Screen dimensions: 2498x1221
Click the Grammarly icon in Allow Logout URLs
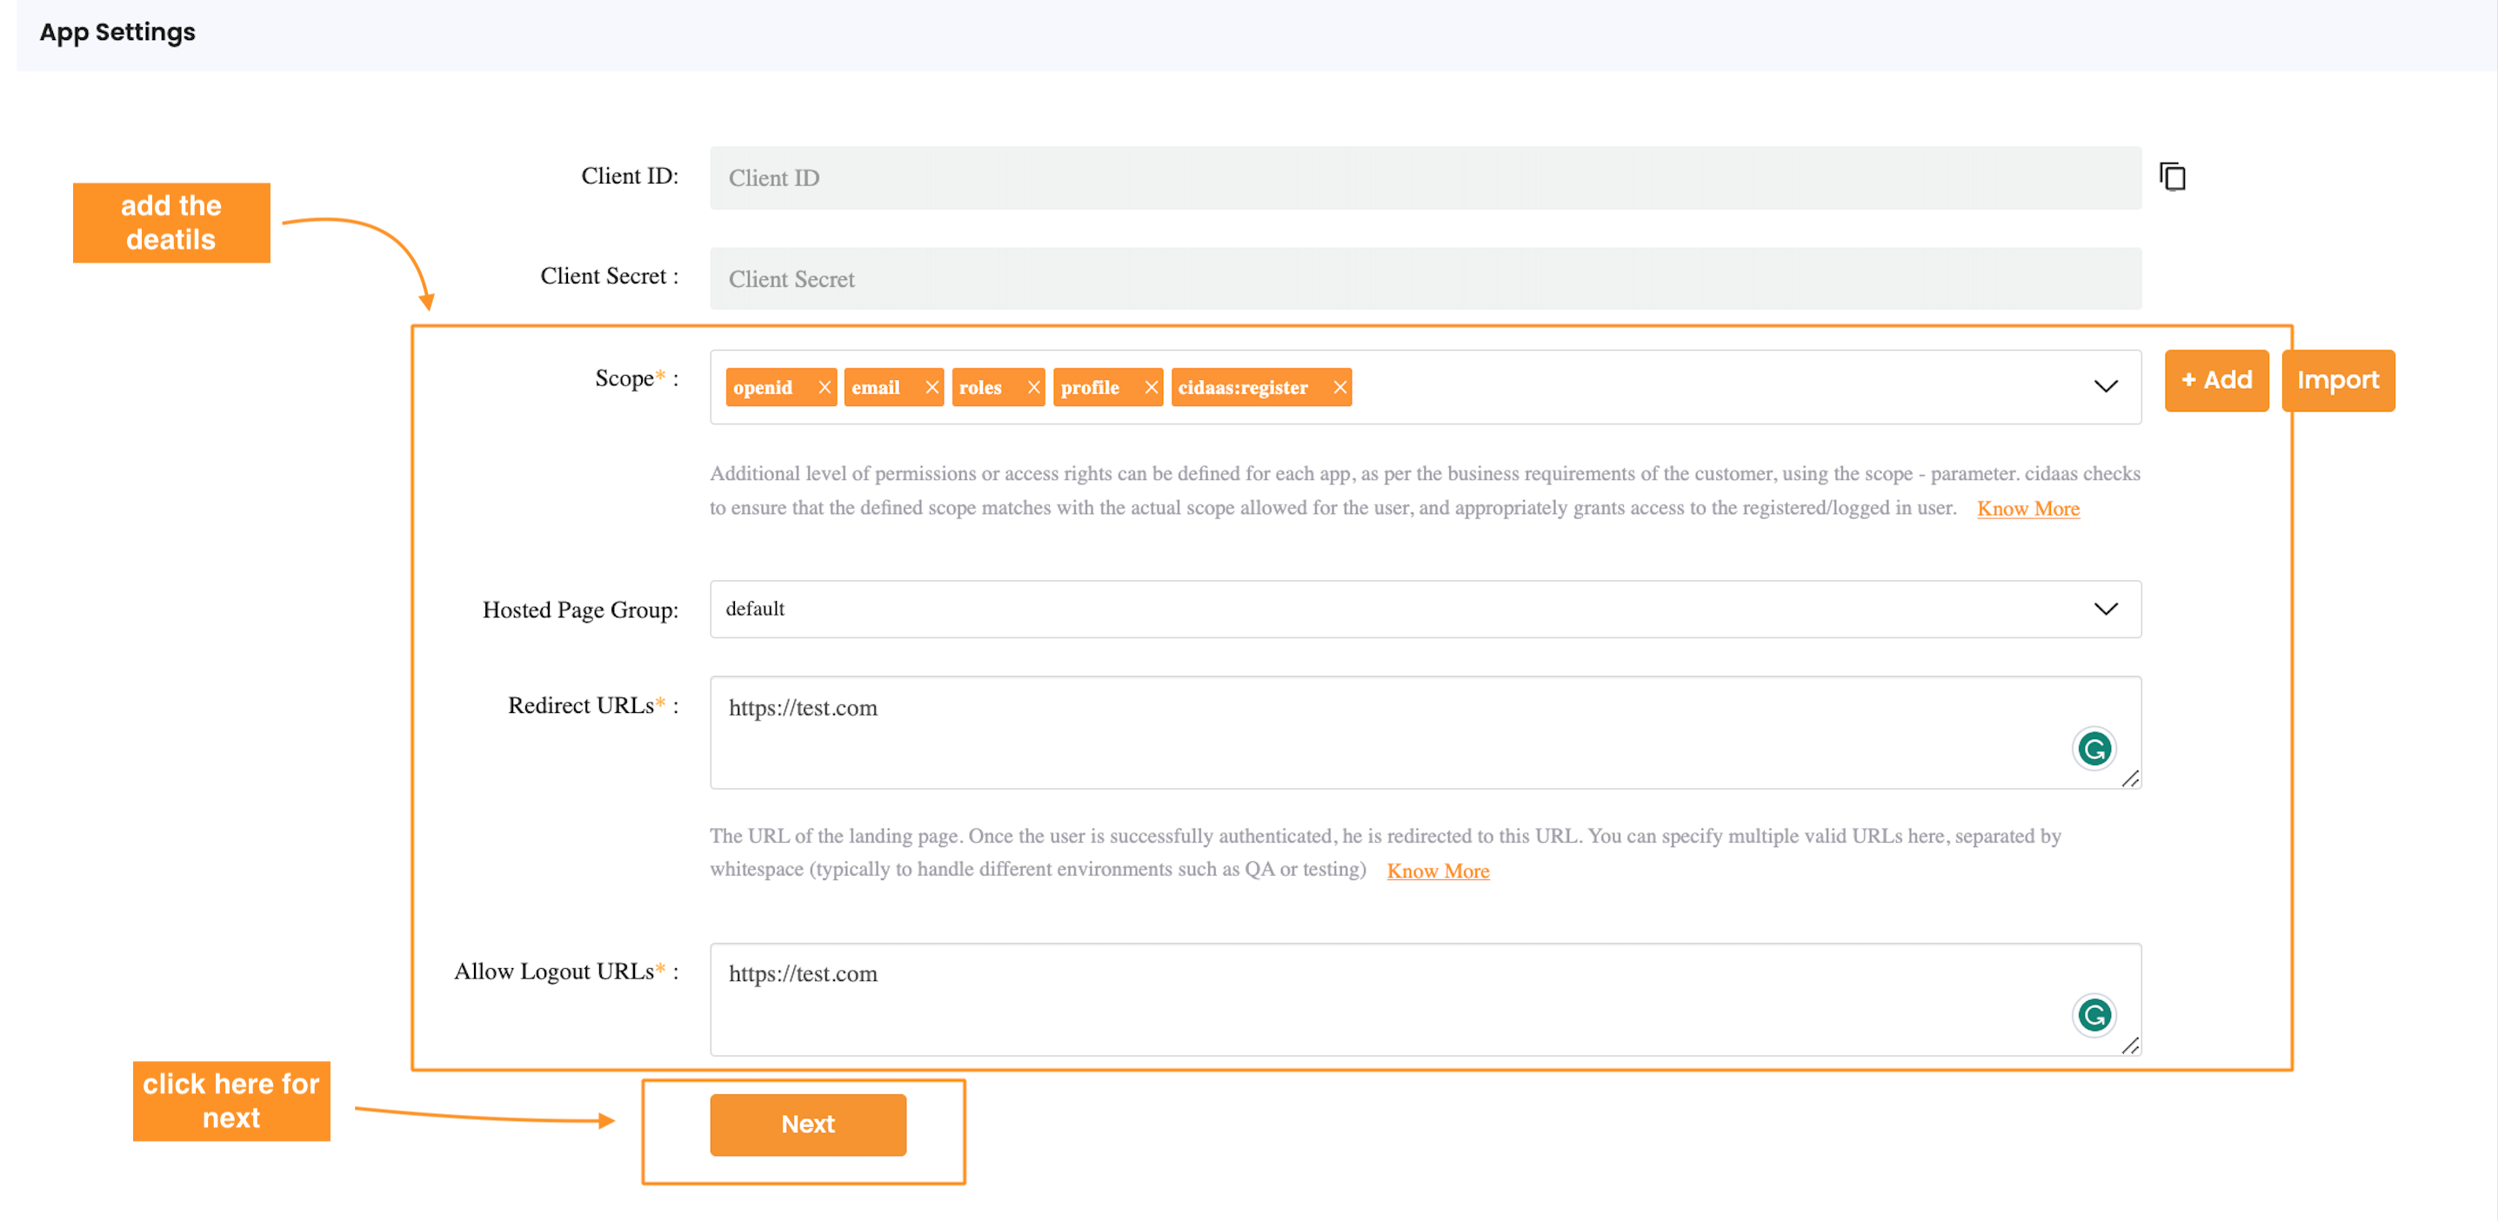click(2095, 1014)
